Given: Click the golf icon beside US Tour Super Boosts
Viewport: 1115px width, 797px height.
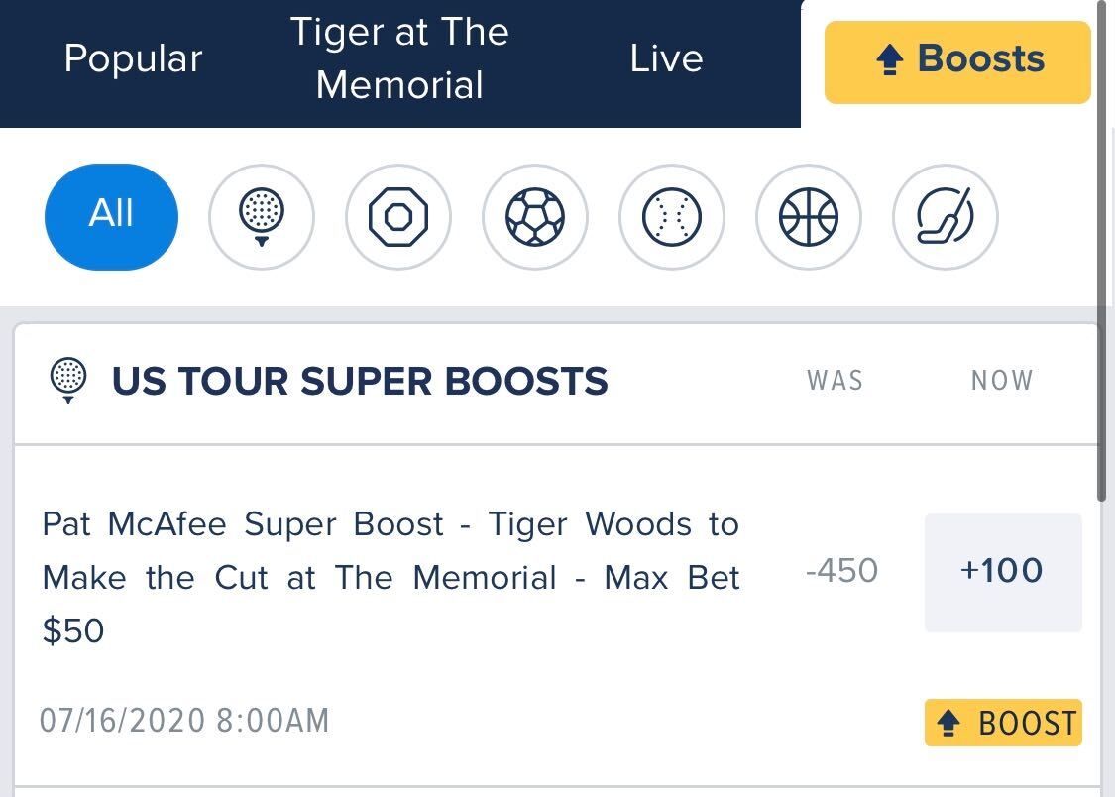Looking at the screenshot, I should pos(68,381).
